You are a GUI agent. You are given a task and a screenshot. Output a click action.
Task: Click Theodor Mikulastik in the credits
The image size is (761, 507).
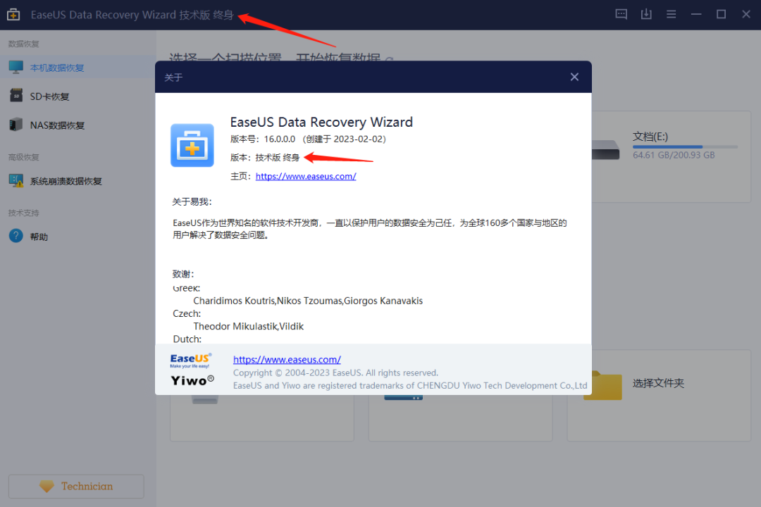[235, 326]
